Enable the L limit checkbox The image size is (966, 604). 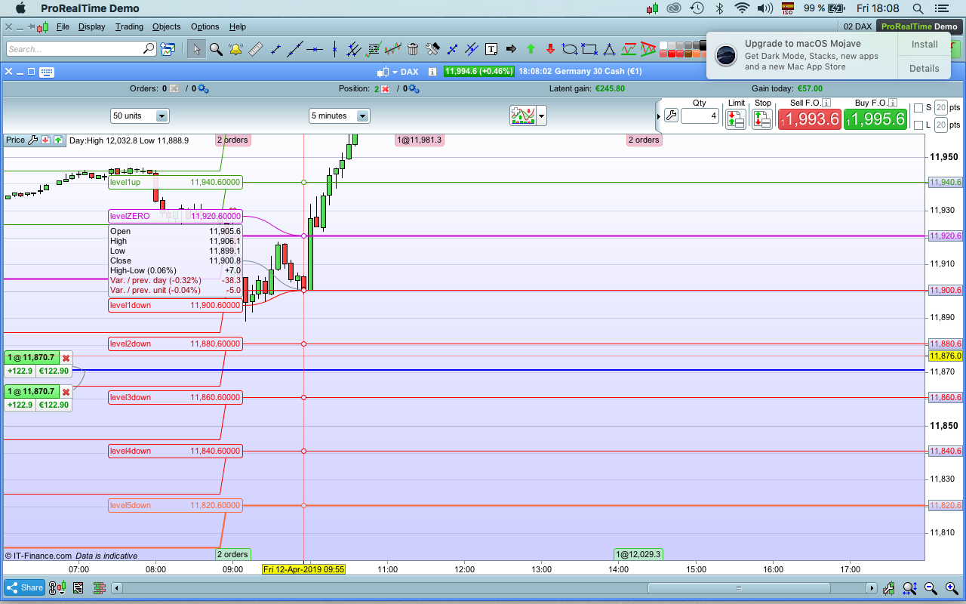coord(918,125)
